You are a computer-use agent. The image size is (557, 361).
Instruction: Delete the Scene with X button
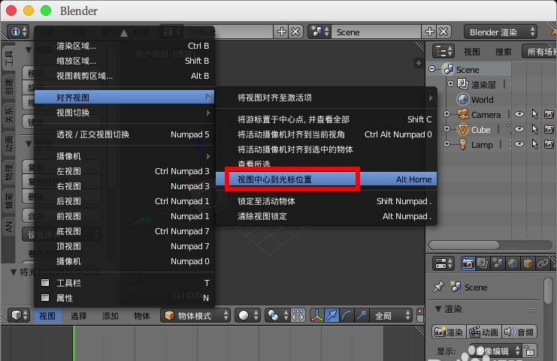443,32
